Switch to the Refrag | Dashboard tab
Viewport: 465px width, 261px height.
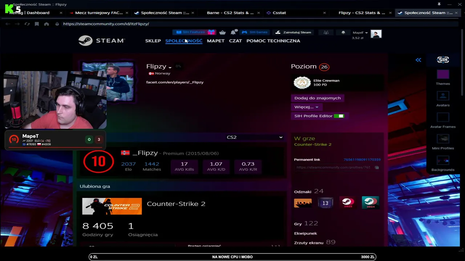[x=33, y=13]
